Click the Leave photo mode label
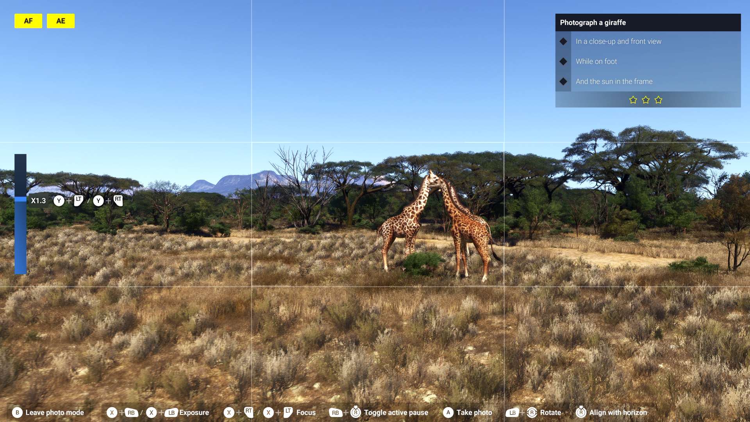750x422 pixels. (x=55, y=413)
